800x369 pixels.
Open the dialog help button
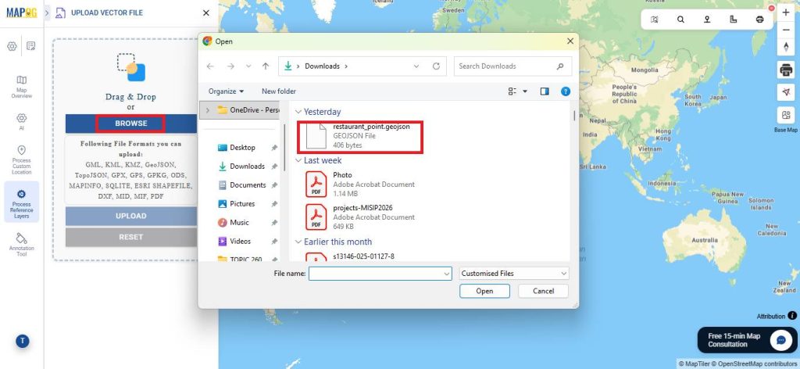566,91
